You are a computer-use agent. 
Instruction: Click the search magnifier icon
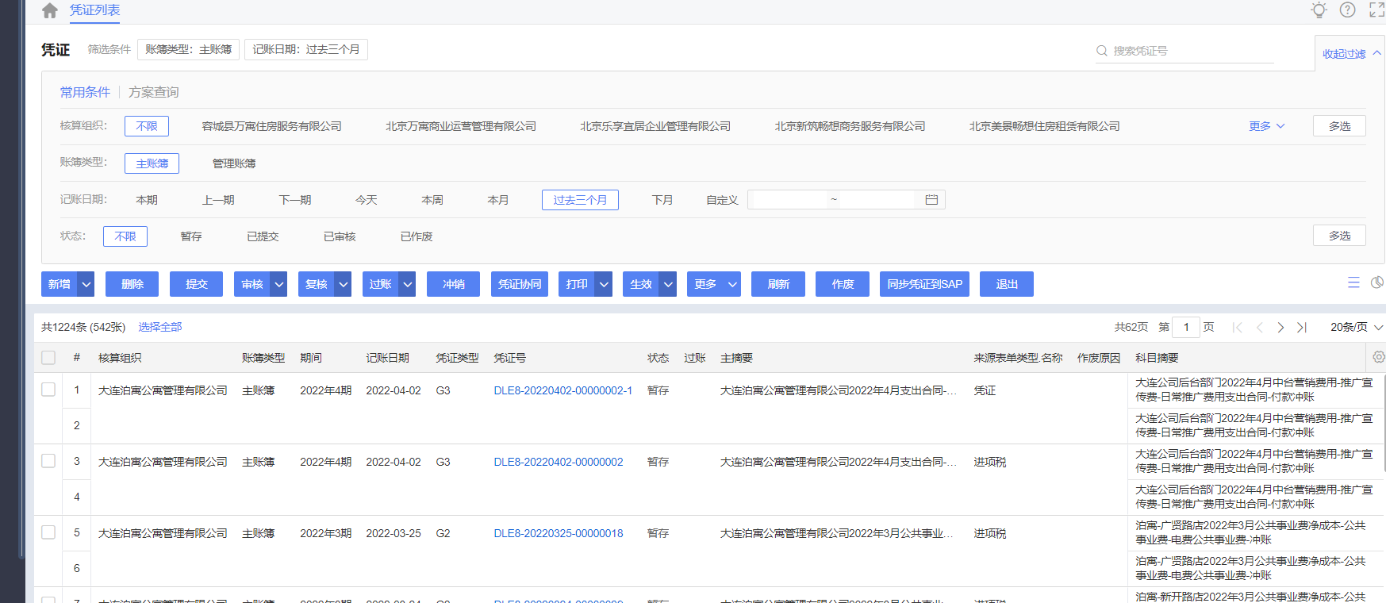click(1101, 51)
